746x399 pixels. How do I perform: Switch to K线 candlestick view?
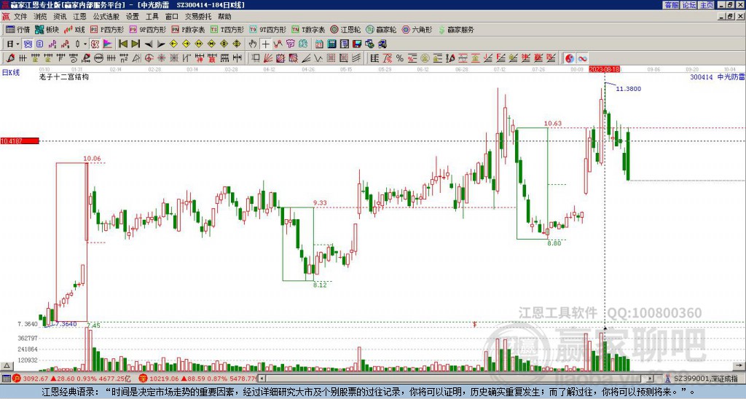pyautogui.click(x=74, y=29)
